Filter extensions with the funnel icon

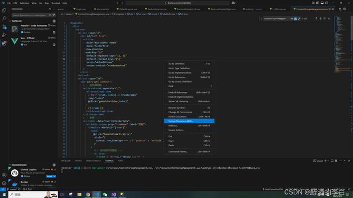[x=54, y=15]
